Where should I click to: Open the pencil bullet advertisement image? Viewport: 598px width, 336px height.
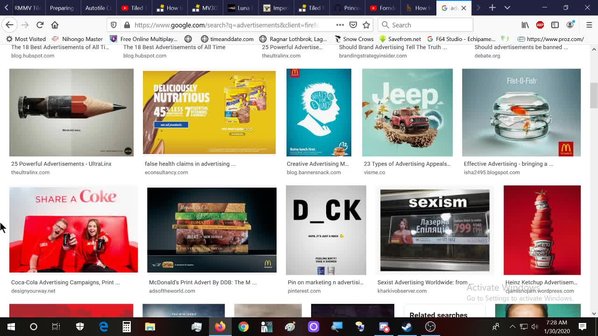point(71,112)
